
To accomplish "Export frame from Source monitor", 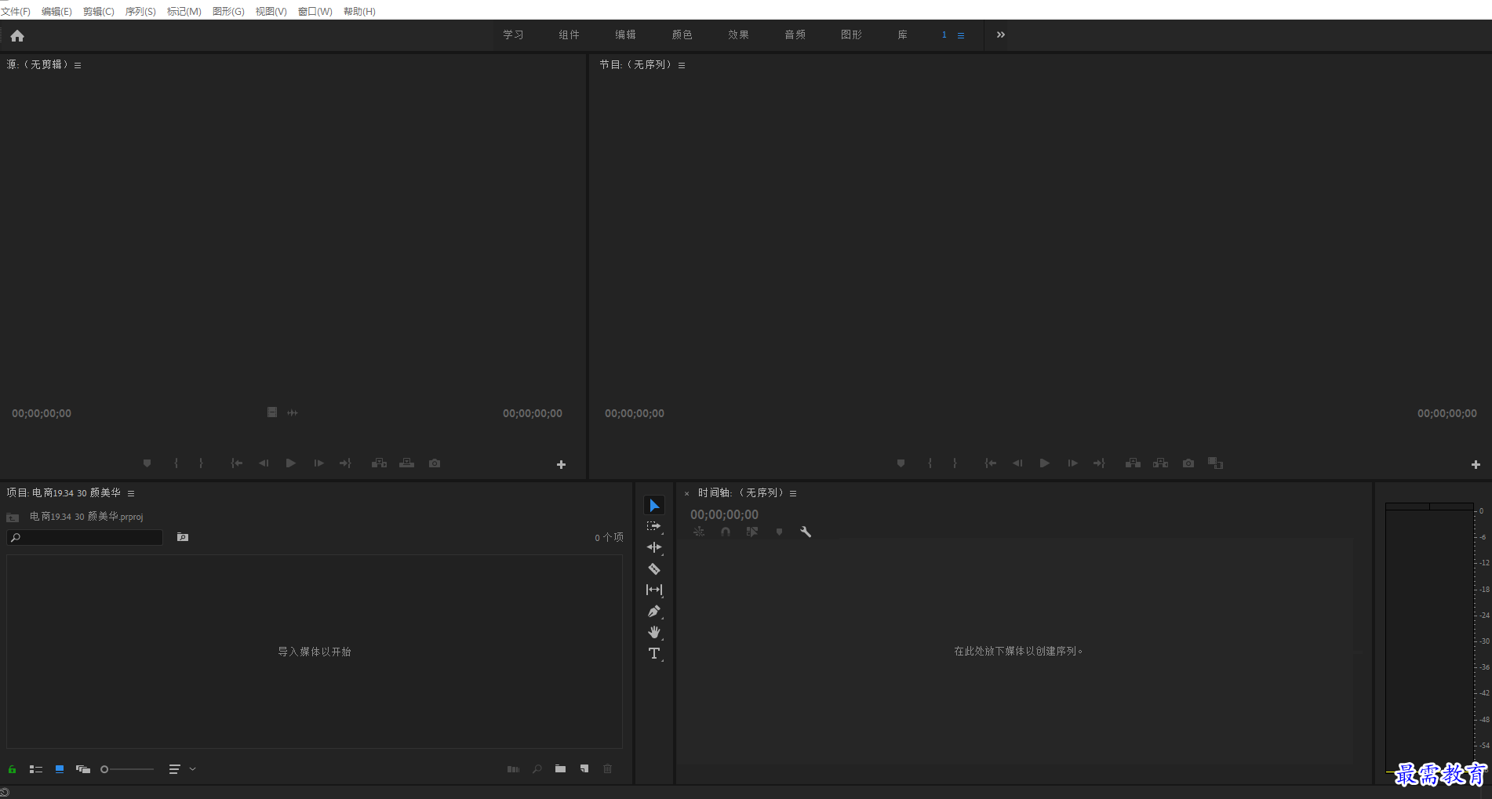I will tap(435, 463).
